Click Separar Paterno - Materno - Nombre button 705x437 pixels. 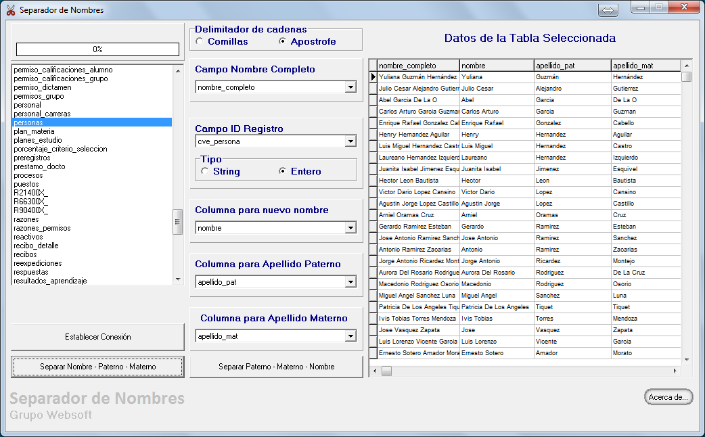pos(277,367)
